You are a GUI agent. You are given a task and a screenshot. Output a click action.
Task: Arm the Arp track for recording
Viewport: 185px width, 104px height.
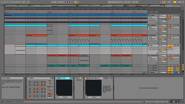(x=178, y=45)
